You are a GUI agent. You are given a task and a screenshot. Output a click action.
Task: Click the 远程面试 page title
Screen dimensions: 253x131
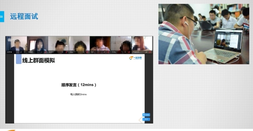point(24,16)
